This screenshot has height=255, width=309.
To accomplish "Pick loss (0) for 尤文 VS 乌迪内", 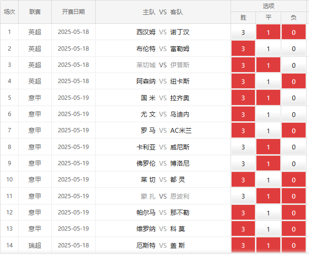I will (x=294, y=114).
